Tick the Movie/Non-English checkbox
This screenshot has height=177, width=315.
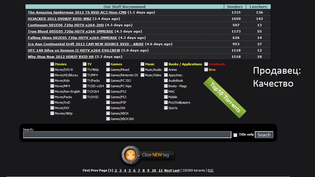52,92
